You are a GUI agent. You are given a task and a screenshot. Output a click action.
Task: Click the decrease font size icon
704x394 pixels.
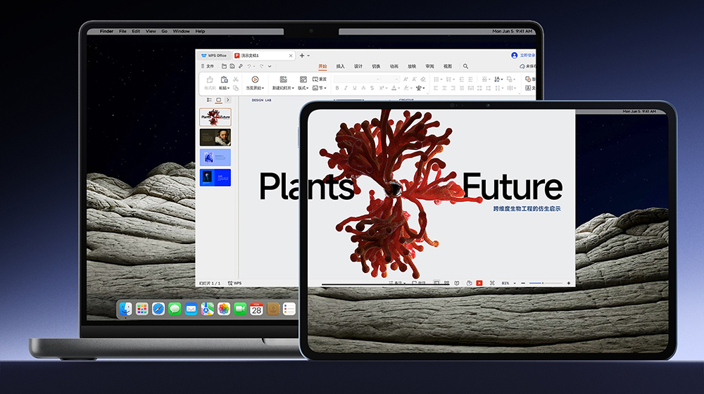click(415, 79)
